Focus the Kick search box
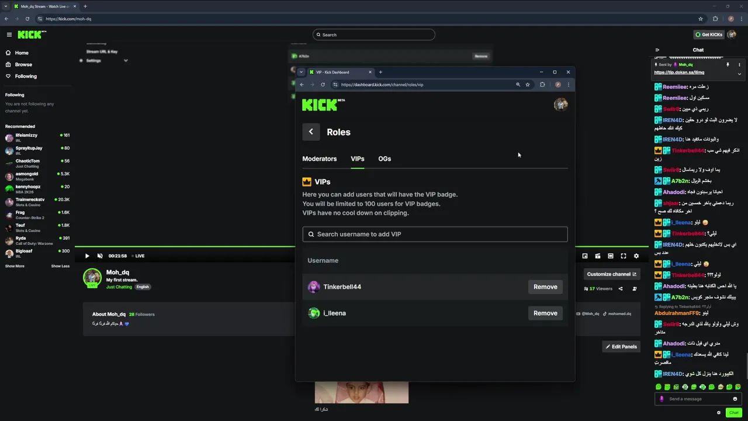This screenshot has height=421, width=748. click(374, 34)
